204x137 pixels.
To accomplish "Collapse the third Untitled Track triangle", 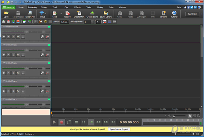I will (x=4, y=63).
